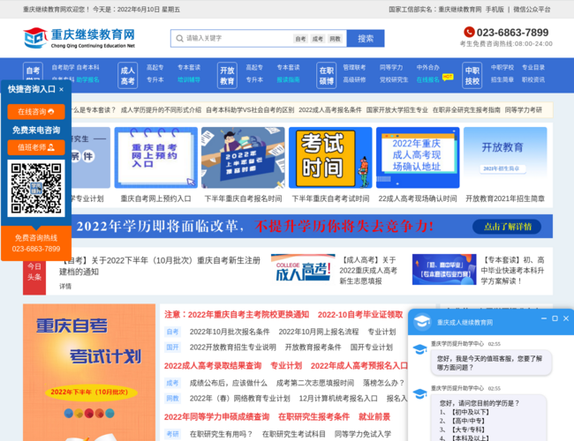The image size is (574, 441).
Task: Click the 重庆继续教育网 site logo
Action: pyautogui.click(x=78, y=38)
